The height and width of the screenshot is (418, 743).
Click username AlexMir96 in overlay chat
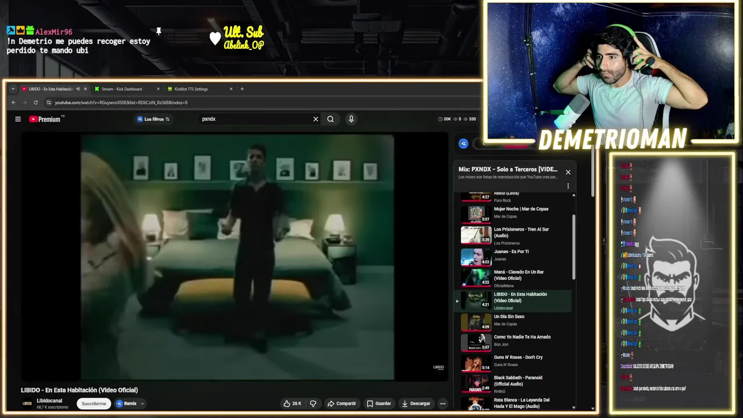(x=53, y=32)
